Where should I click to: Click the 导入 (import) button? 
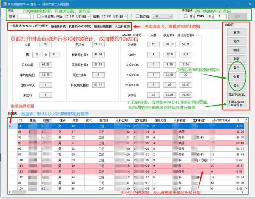pos(236,86)
